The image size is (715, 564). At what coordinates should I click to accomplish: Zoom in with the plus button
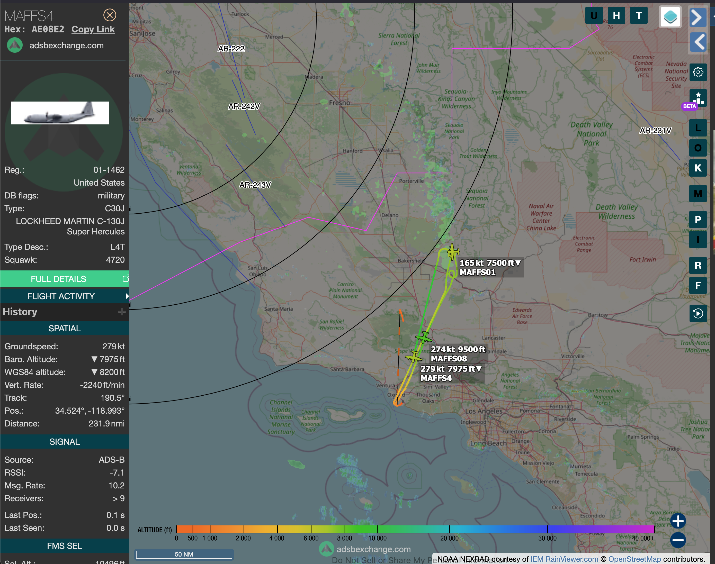pyautogui.click(x=678, y=521)
